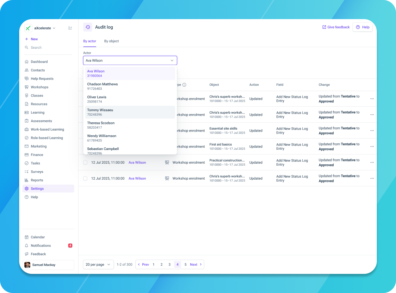The image size is (396, 293).
Task: Click the Finance card icon
Action: (x=27, y=155)
